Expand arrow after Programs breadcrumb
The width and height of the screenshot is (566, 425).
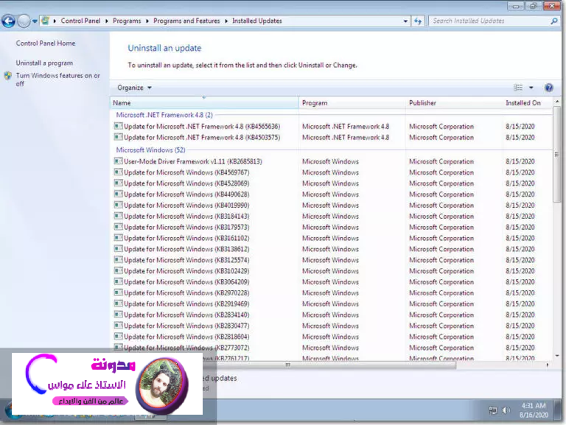pyautogui.click(x=147, y=21)
